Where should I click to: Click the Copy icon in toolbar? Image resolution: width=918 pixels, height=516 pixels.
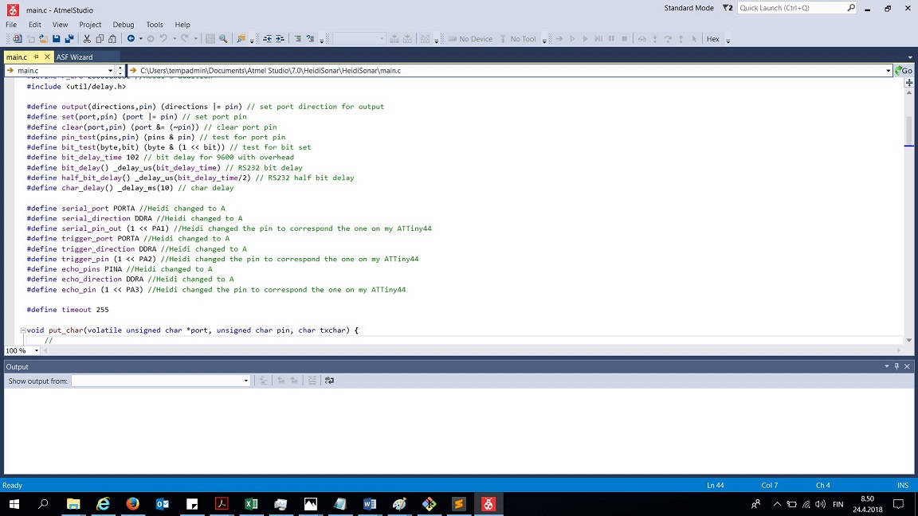coord(100,38)
